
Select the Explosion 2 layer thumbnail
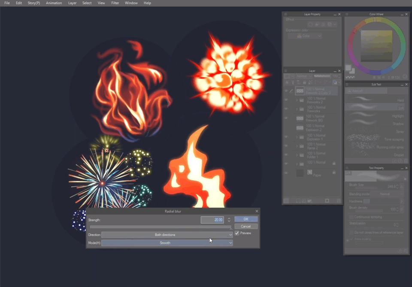[x=300, y=128]
